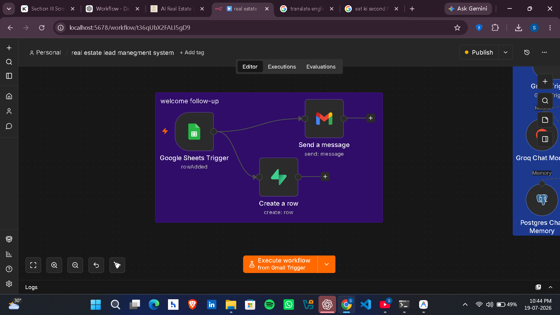Add node after Send a message
Screen dimensions: 560x315
(x=371, y=118)
